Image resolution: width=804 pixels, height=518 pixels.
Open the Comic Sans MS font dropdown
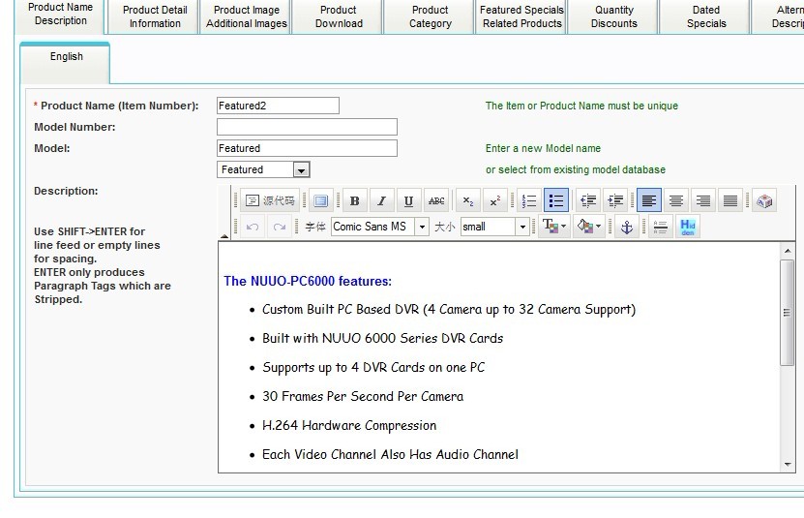tap(422, 227)
